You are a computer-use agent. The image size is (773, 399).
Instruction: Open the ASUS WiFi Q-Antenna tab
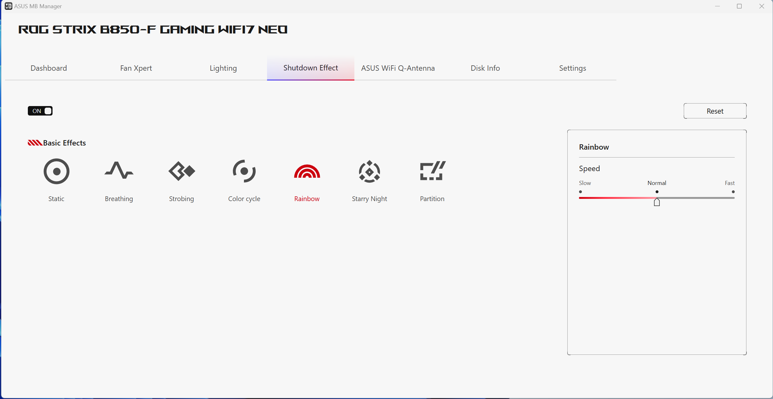[398, 68]
